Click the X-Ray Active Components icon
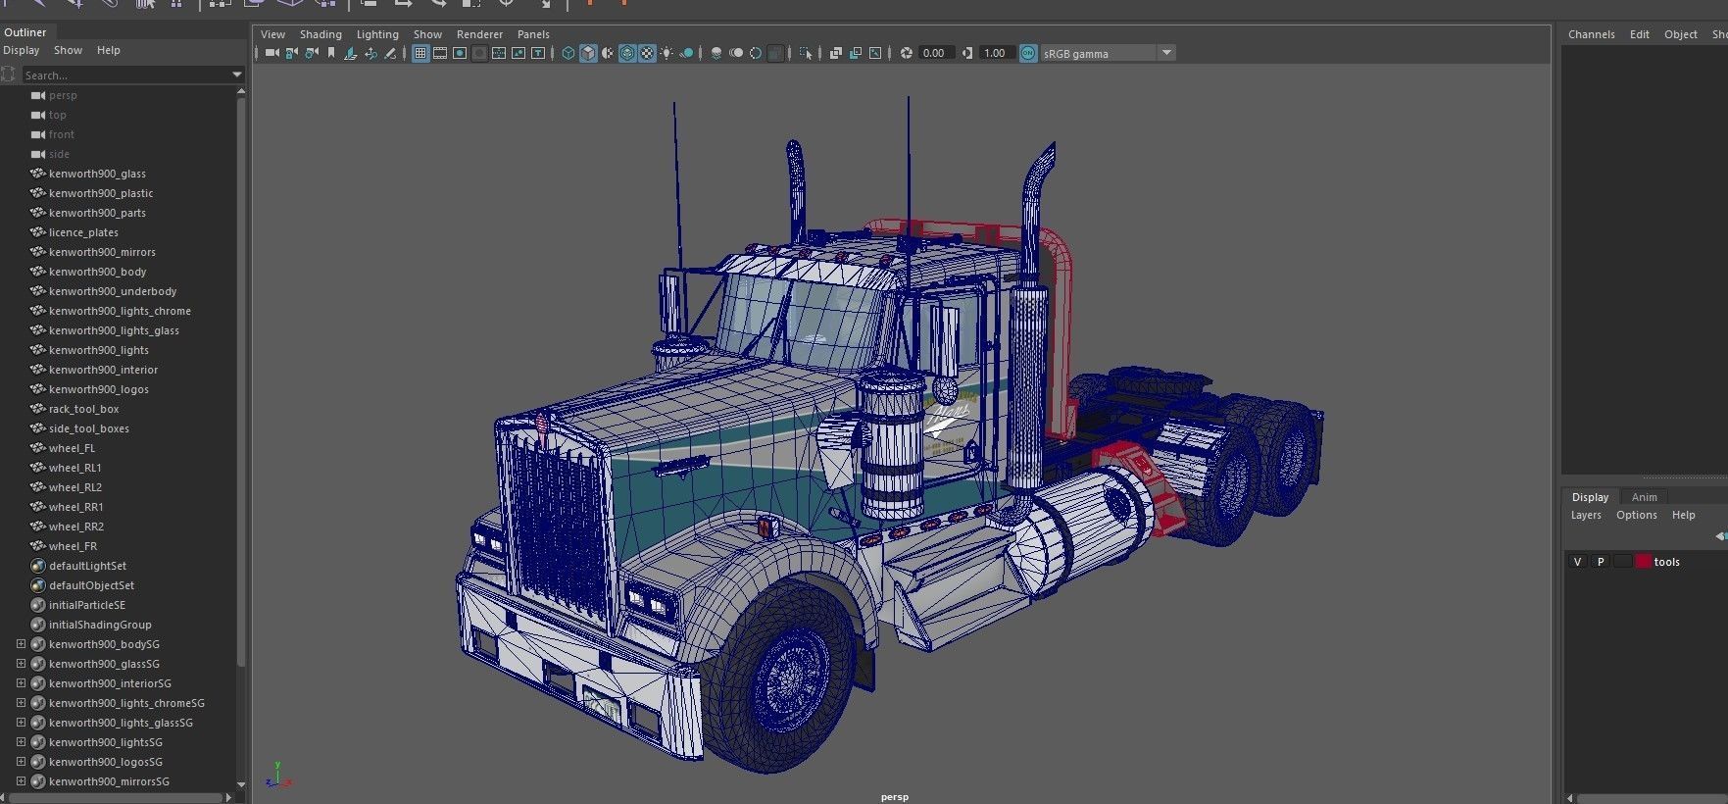 [856, 53]
